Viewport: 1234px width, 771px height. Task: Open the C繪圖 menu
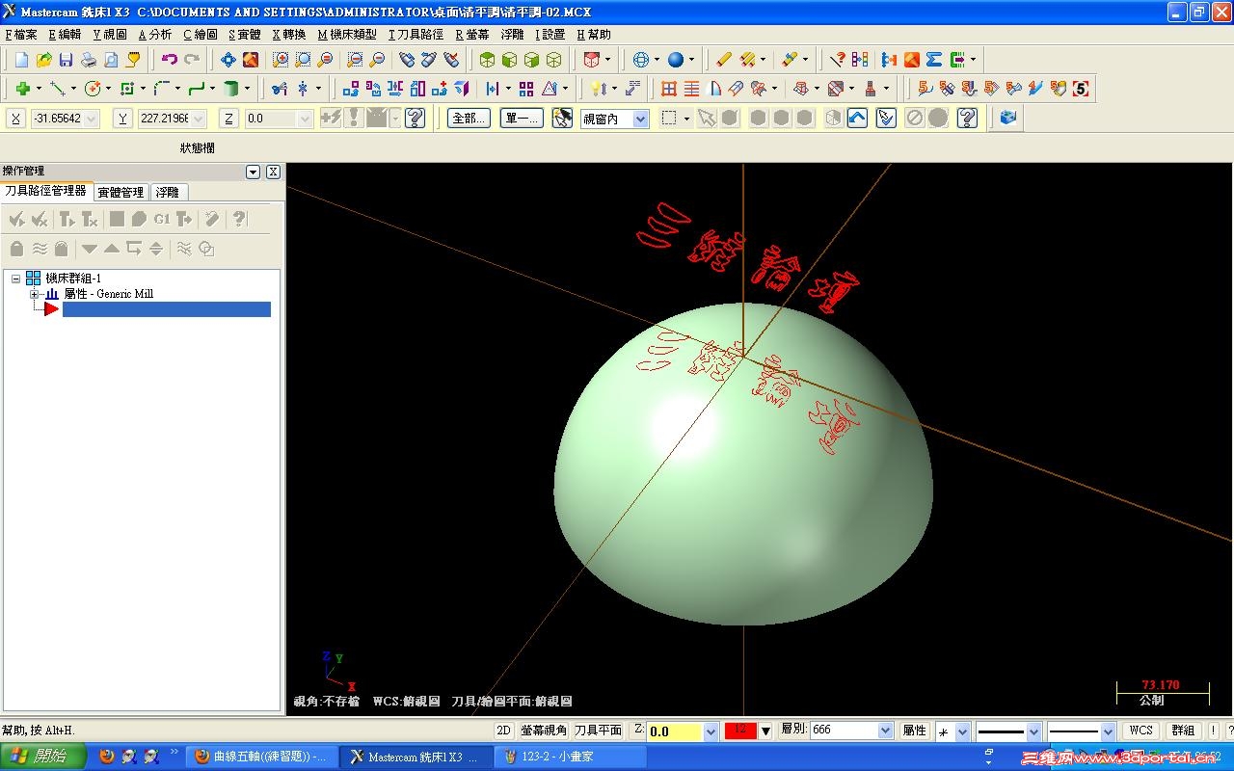click(201, 35)
